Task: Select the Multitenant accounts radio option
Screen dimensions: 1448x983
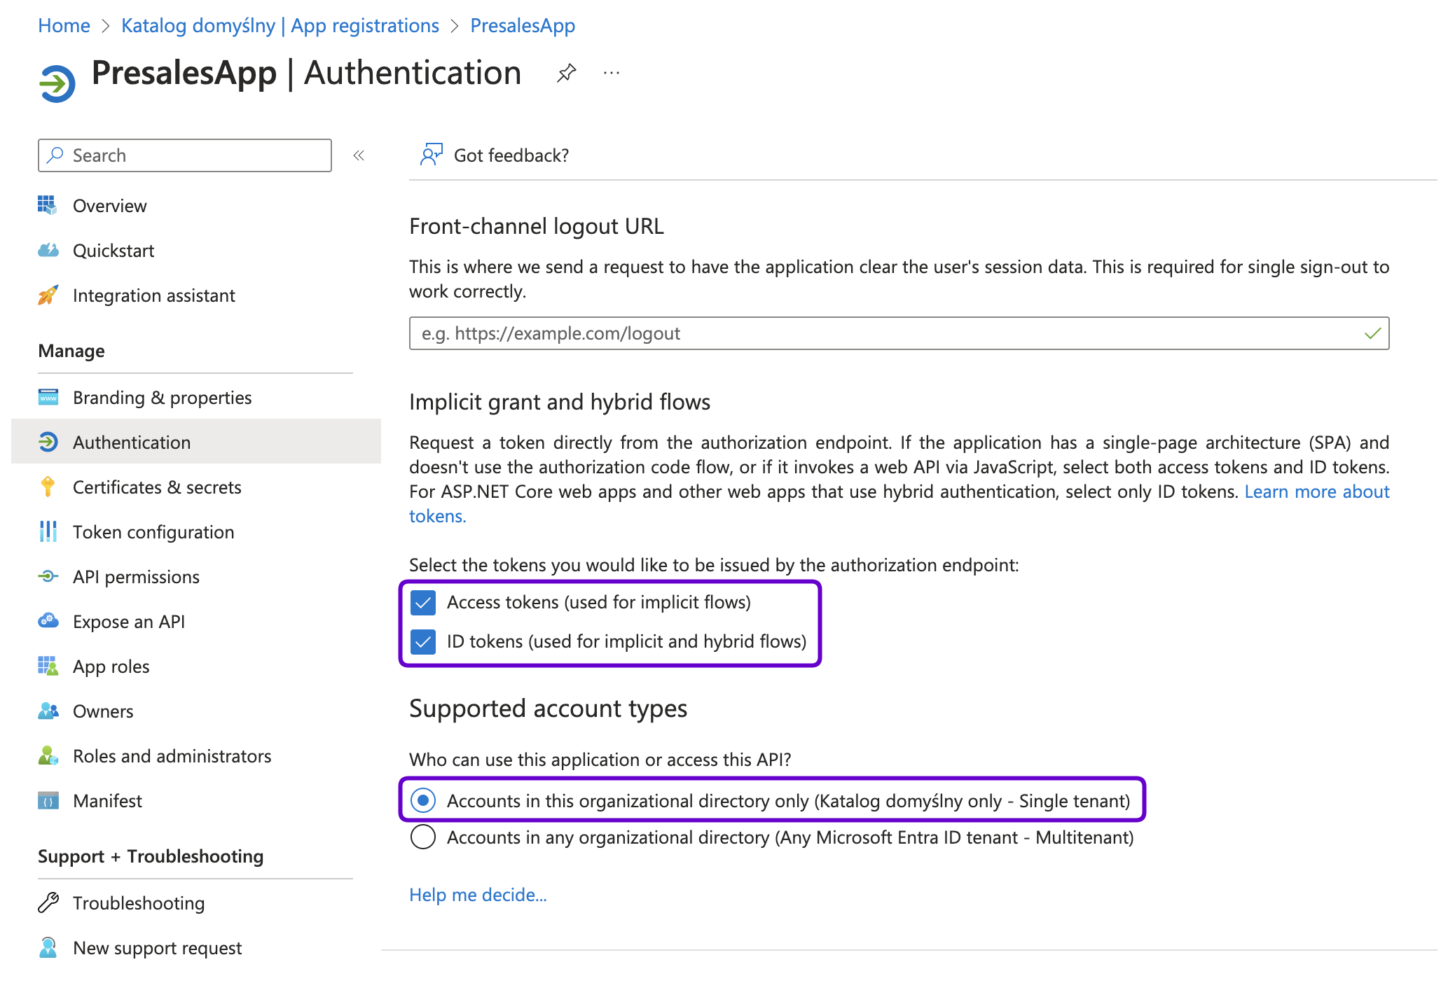Action: point(423,837)
